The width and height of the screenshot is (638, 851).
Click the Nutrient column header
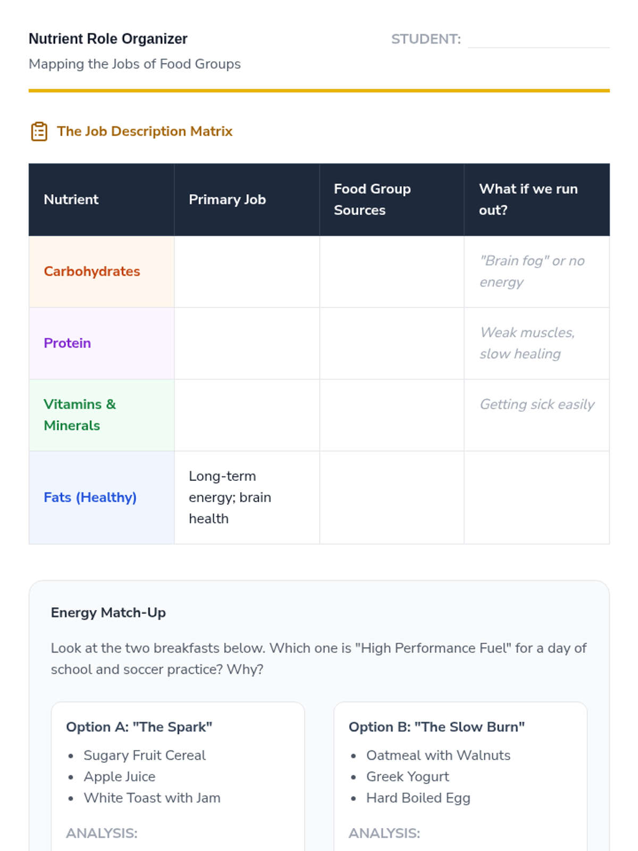tap(71, 199)
